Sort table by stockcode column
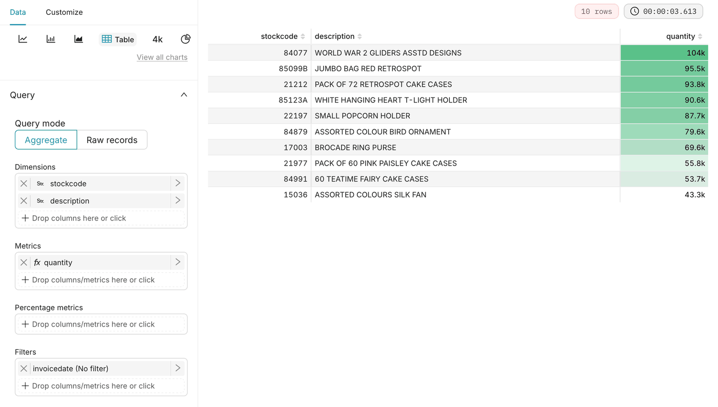Screen dimensions: 718x407 click(x=303, y=36)
